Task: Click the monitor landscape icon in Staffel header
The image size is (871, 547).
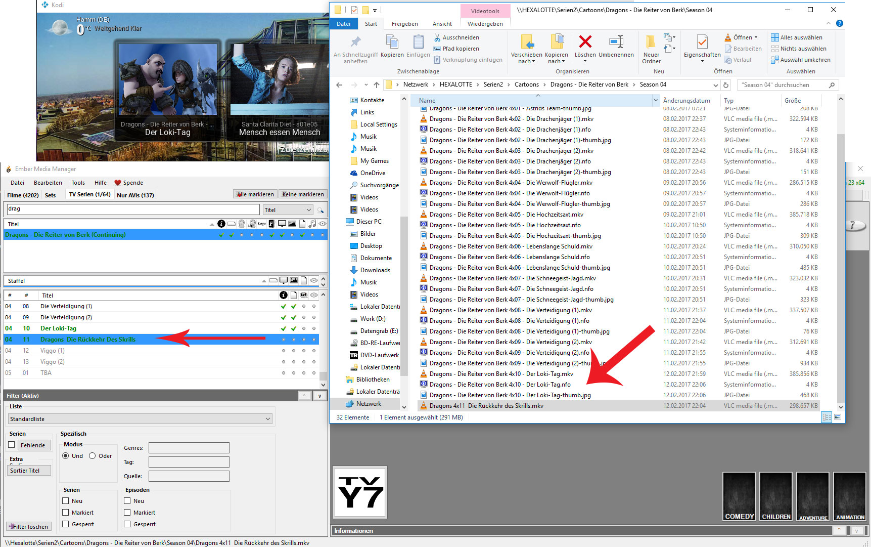Action: 284,280
